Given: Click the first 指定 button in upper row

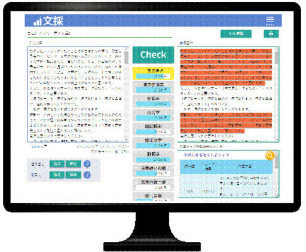Looking at the screenshot, I should pos(57,164).
